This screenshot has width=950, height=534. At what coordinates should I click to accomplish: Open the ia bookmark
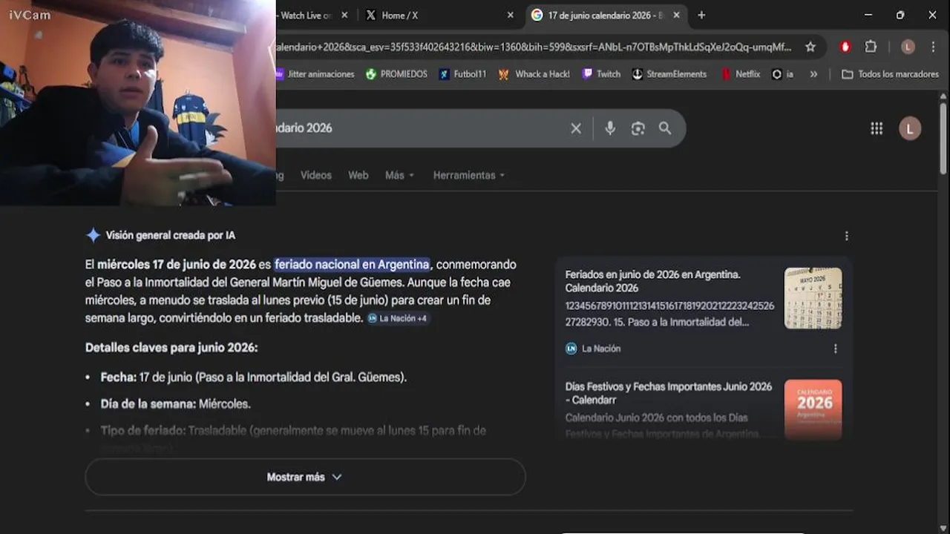click(783, 74)
